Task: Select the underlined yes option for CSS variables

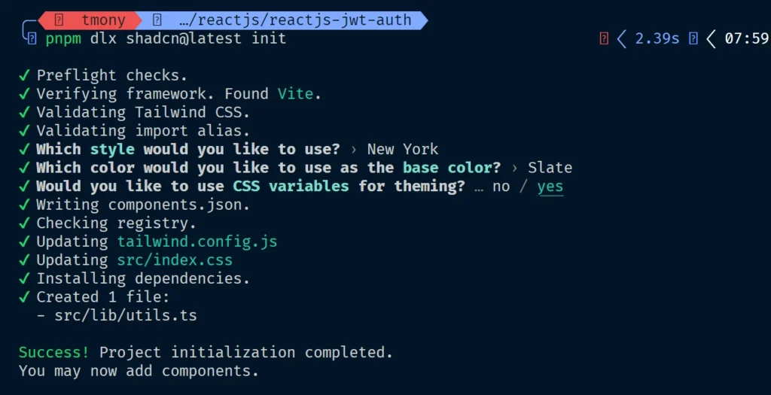Action: [550, 186]
